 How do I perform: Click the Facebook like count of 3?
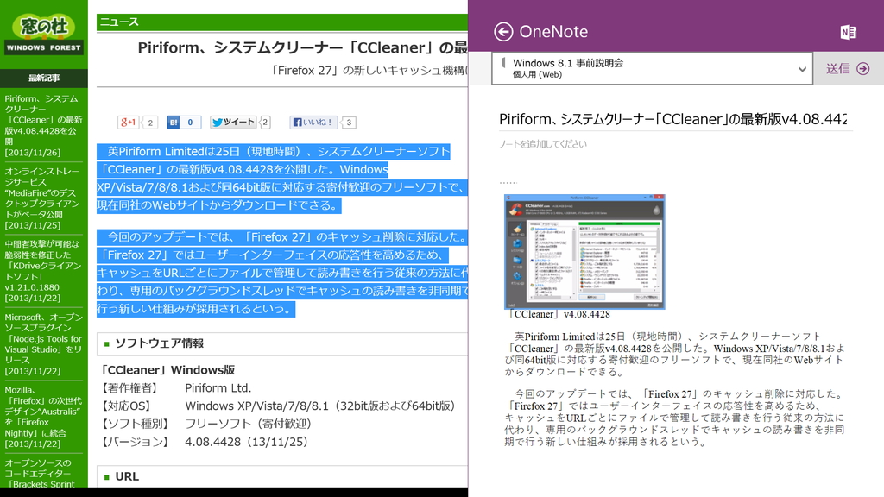[349, 123]
